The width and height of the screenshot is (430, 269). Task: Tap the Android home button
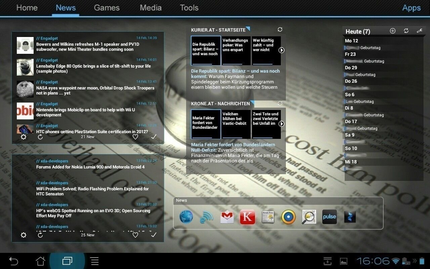pyautogui.click(x=41, y=261)
